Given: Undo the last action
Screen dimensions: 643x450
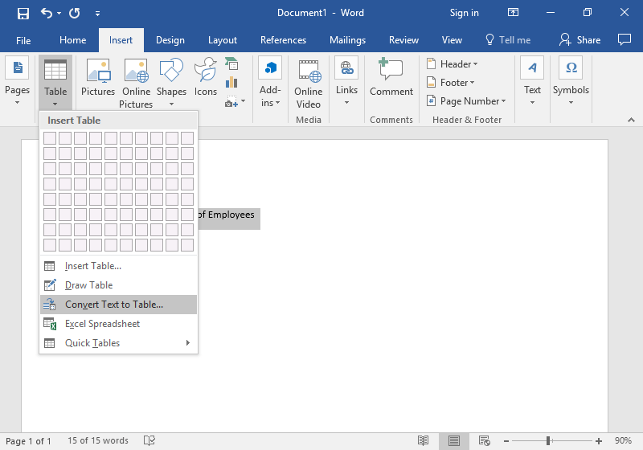Looking at the screenshot, I should 47,13.
